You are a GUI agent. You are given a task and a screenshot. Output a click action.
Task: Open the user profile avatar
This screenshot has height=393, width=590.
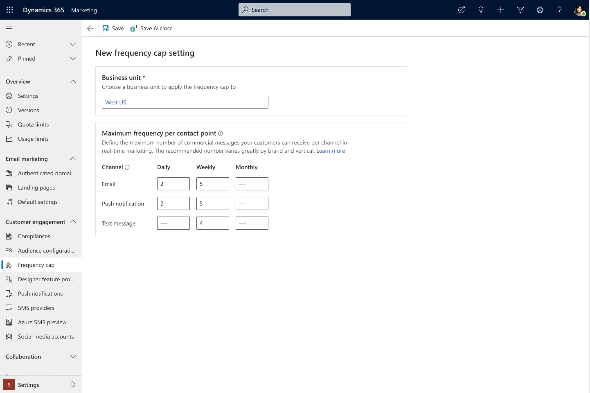click(x=579, y=10)
